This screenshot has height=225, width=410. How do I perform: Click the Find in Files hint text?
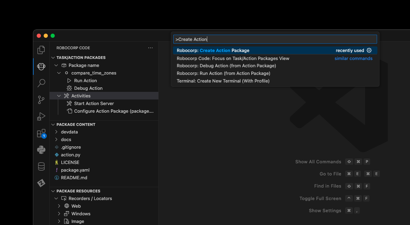coord(328,186)
